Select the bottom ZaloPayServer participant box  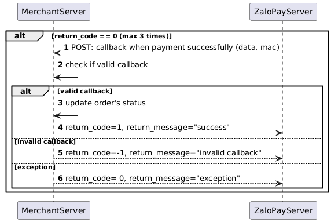284,210
